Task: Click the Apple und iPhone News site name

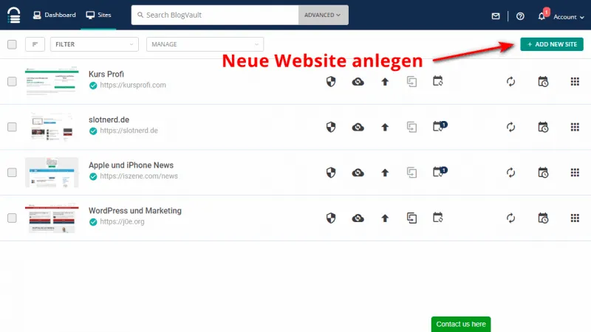Action: (131, 165)
